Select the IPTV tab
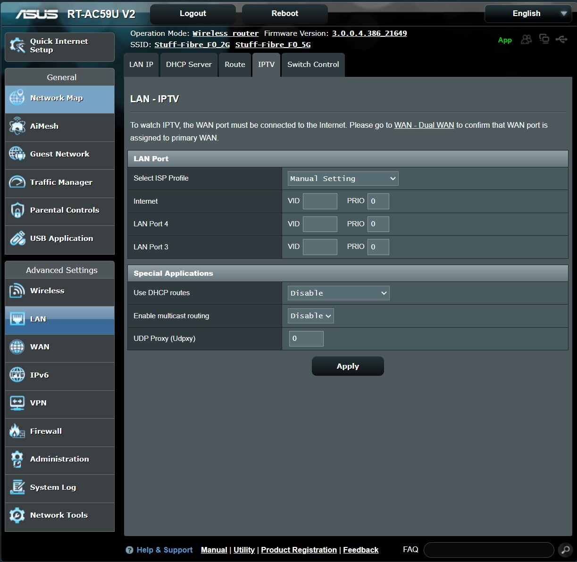Viewport: 577px width, 562px height. (266, 65)
